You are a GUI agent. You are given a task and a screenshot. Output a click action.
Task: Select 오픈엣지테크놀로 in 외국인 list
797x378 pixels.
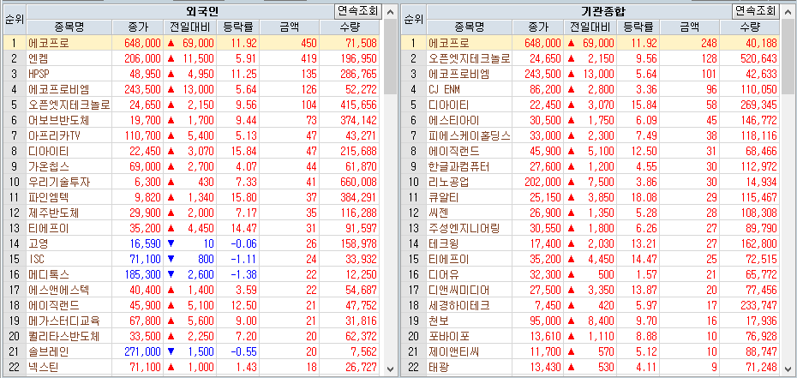click(x=192, y=105)
